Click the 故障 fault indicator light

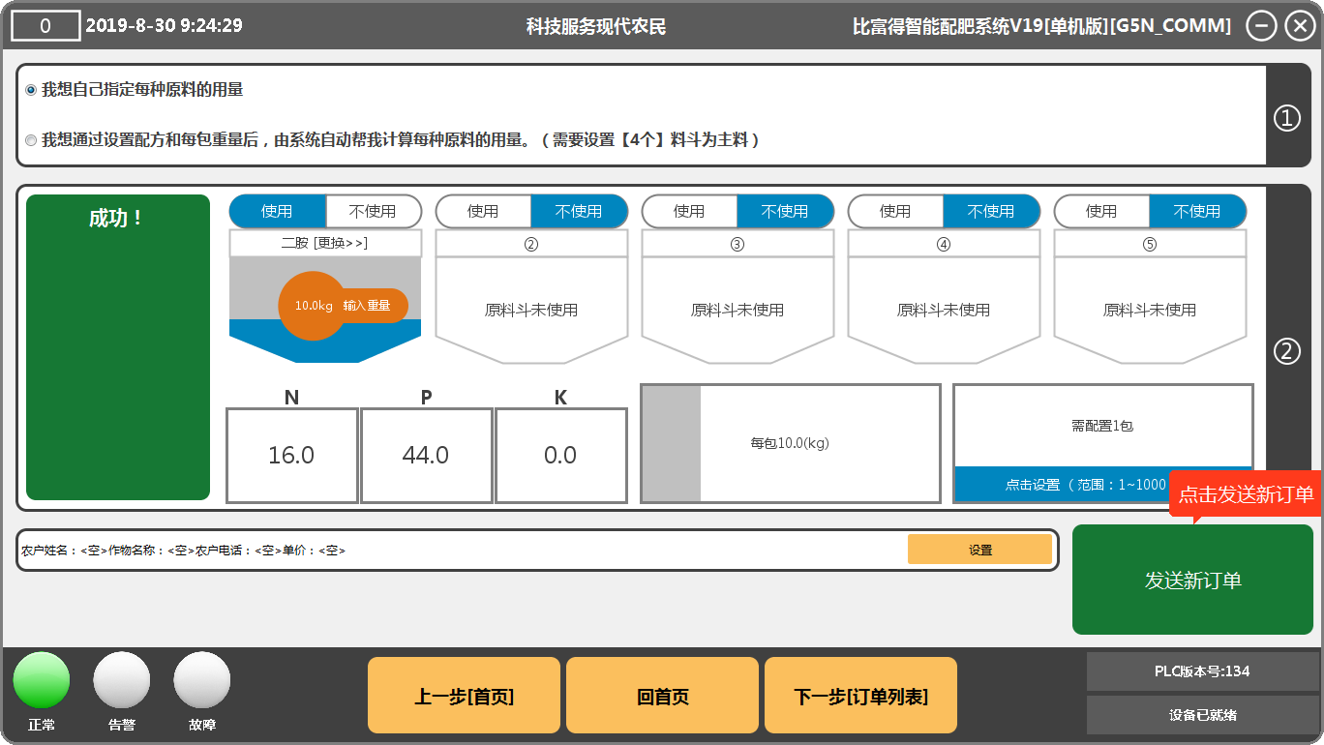202,681
